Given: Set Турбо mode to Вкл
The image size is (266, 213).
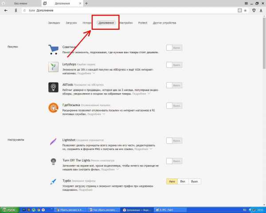Looking at the screenshot, I should 183,181.
